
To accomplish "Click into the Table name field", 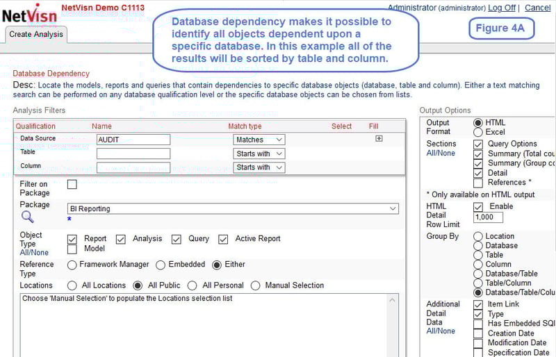I will [x=133, y=153].
